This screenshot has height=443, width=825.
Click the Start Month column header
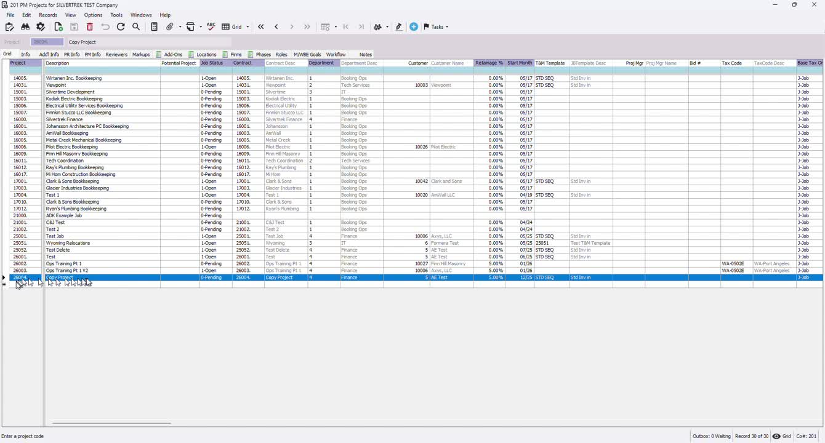tap(520, 63)
